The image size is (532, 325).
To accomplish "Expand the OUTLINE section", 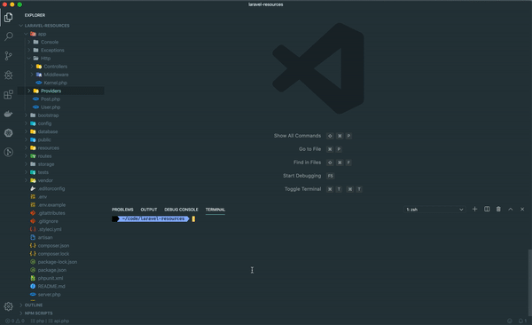I will click(34, 305).
